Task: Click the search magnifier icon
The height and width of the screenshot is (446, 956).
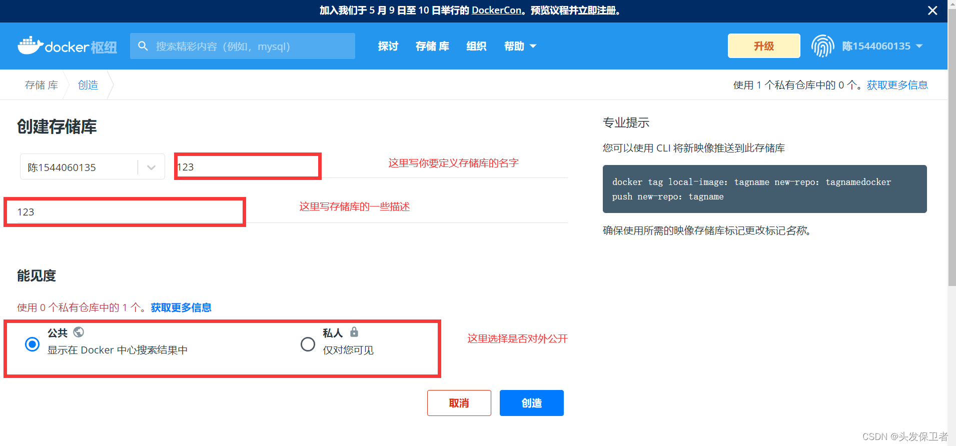Action: [x=143, y=46]
